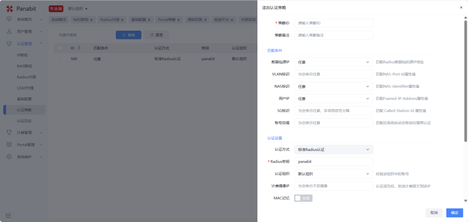
Task: Open 基础配置 in the sidebar
Action: (x=24, y=99)
